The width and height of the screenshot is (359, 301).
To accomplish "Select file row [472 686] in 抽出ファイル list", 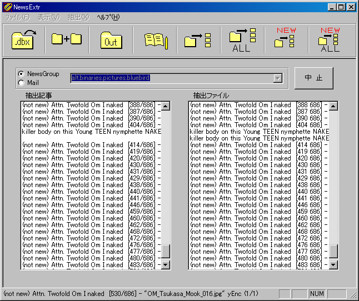I will [259, 238].
